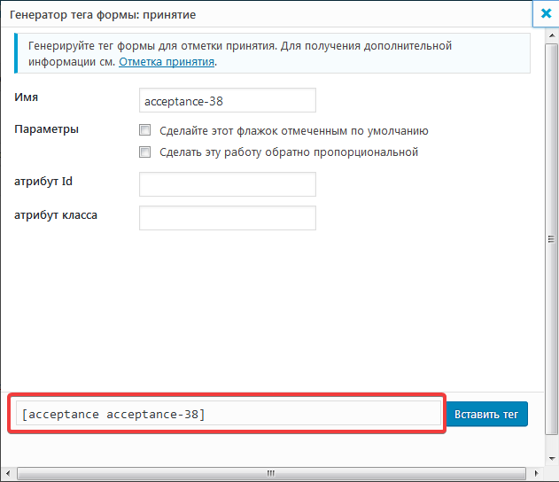Open the 'Отметка принятия' help link
This screenshot has width=559, height=482.
tap(167, 62)
